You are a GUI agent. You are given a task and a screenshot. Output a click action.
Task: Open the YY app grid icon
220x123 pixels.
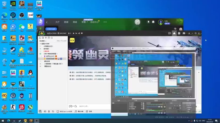coord(179,33)
